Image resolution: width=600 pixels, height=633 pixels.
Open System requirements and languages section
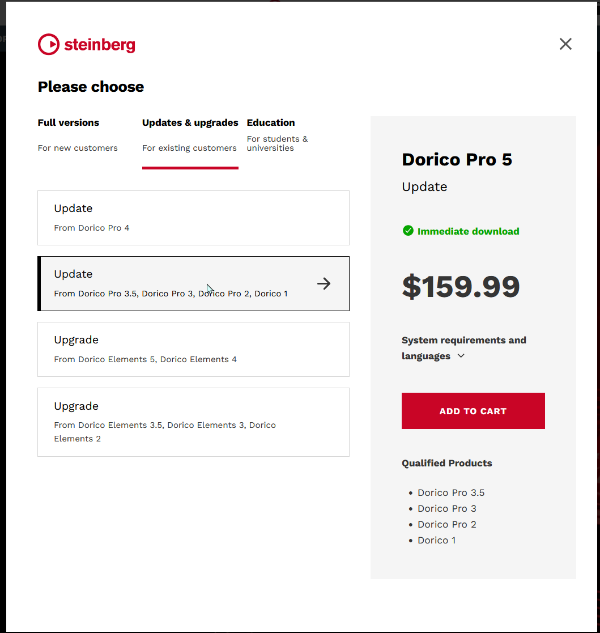click(x=463, y=341)
